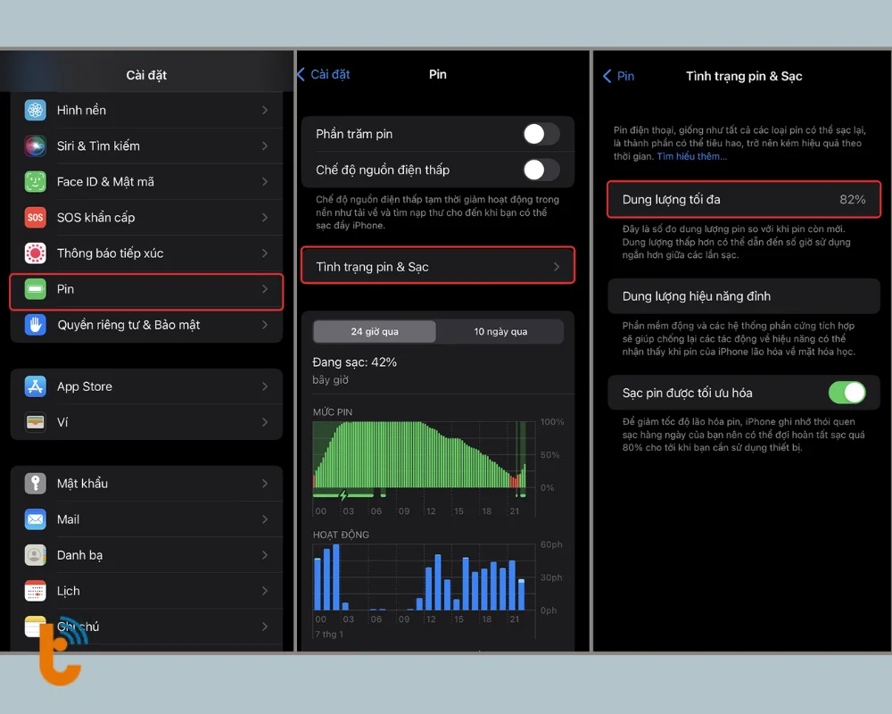Tap the Lịch calendar icon
Screen dimensions: 892x714
[36, 591]
